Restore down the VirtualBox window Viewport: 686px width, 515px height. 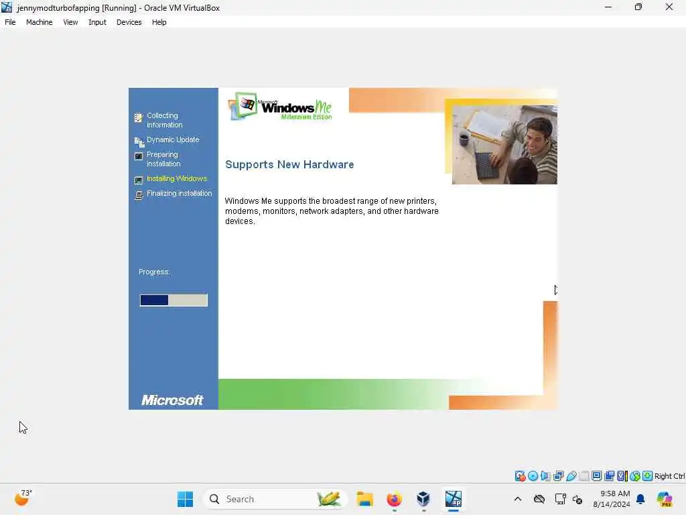point(638,7)
